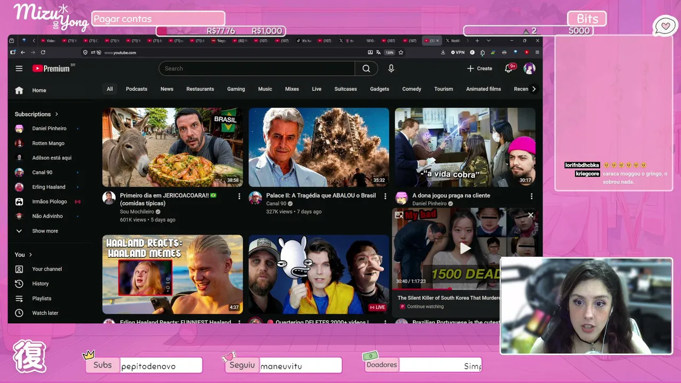Play the miniplayer video
Image resolution: width=681 pixels, height=383 pixels.
[x=466, y=248]
